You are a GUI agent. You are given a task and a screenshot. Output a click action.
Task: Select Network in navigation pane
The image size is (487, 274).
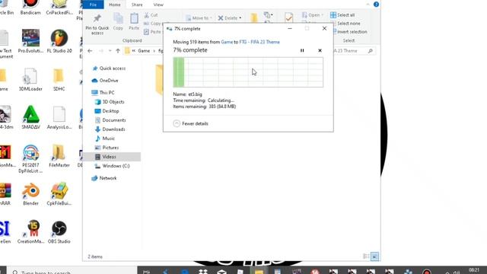point(104,178)
